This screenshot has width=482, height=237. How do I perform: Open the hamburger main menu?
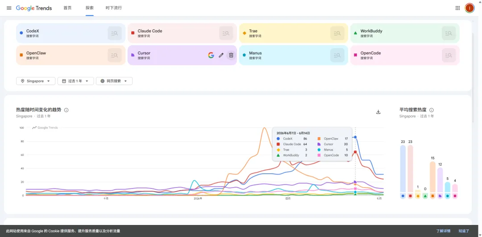tap(9, 8)
